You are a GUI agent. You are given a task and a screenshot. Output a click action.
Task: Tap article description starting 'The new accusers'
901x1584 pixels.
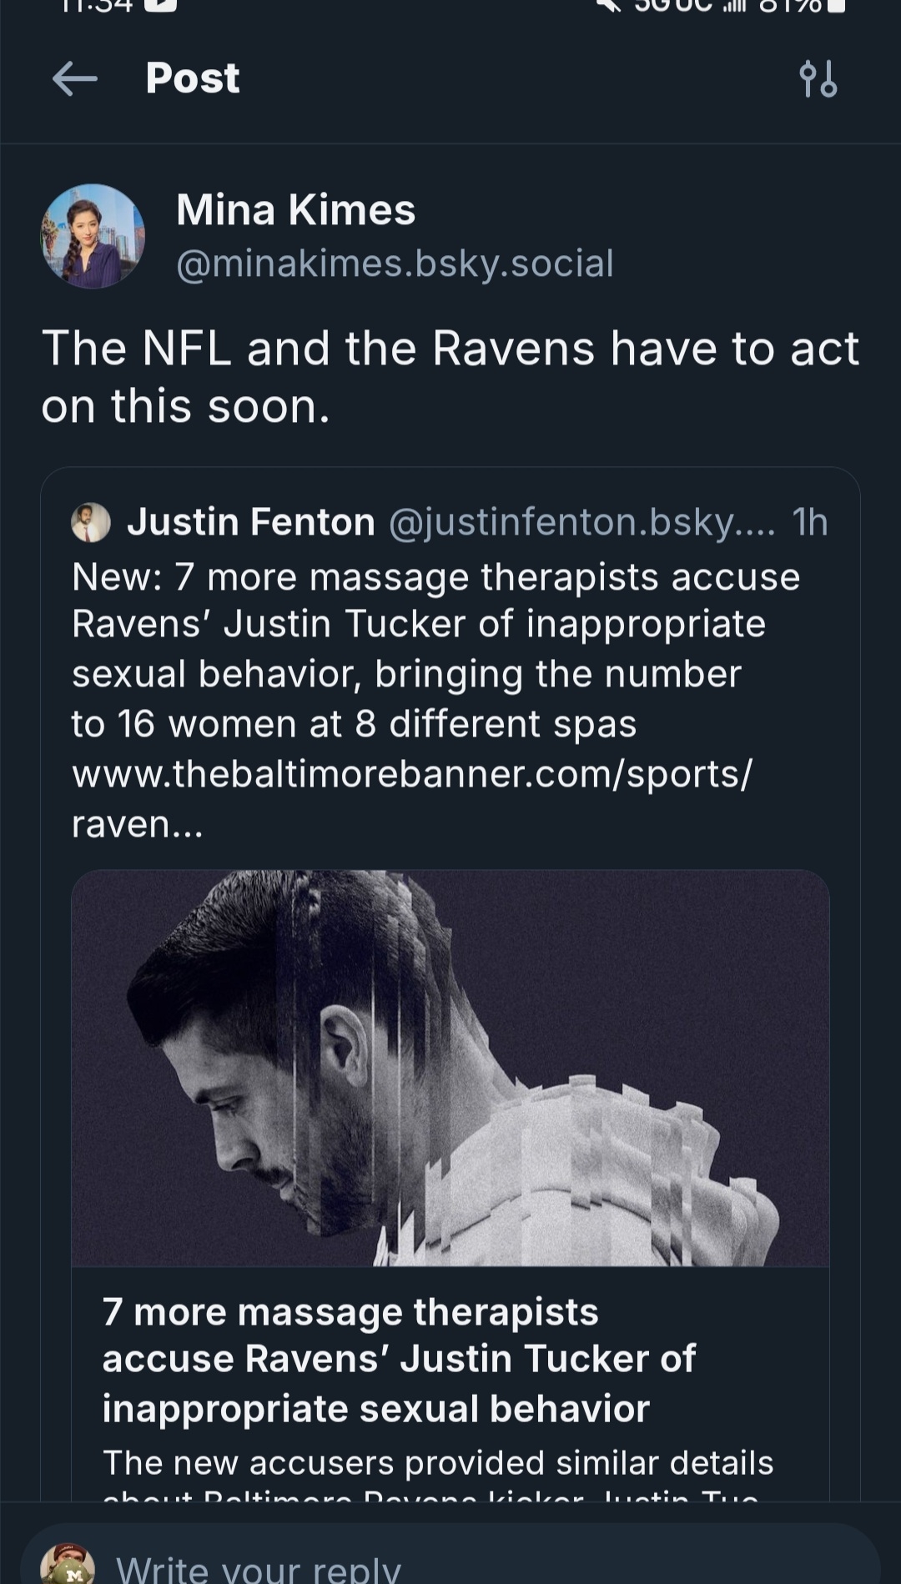pos(438,1463)
